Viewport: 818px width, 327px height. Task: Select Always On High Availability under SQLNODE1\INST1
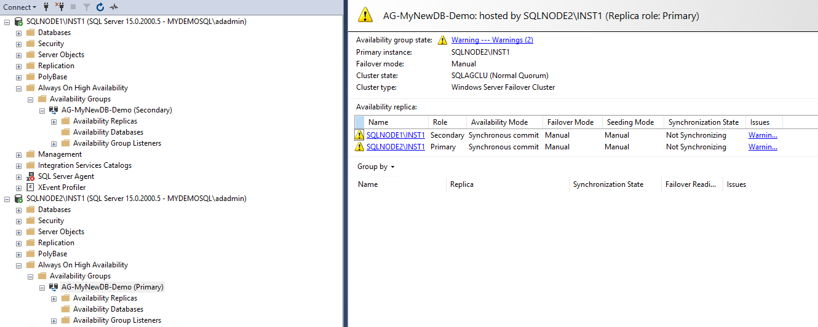(x=83, y=88)
